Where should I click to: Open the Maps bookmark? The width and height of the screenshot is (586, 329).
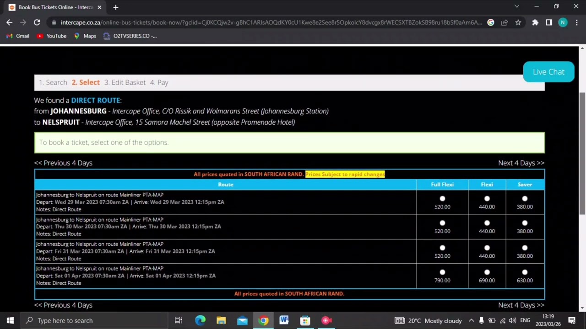pyautogui.click(x=85, y=36)
